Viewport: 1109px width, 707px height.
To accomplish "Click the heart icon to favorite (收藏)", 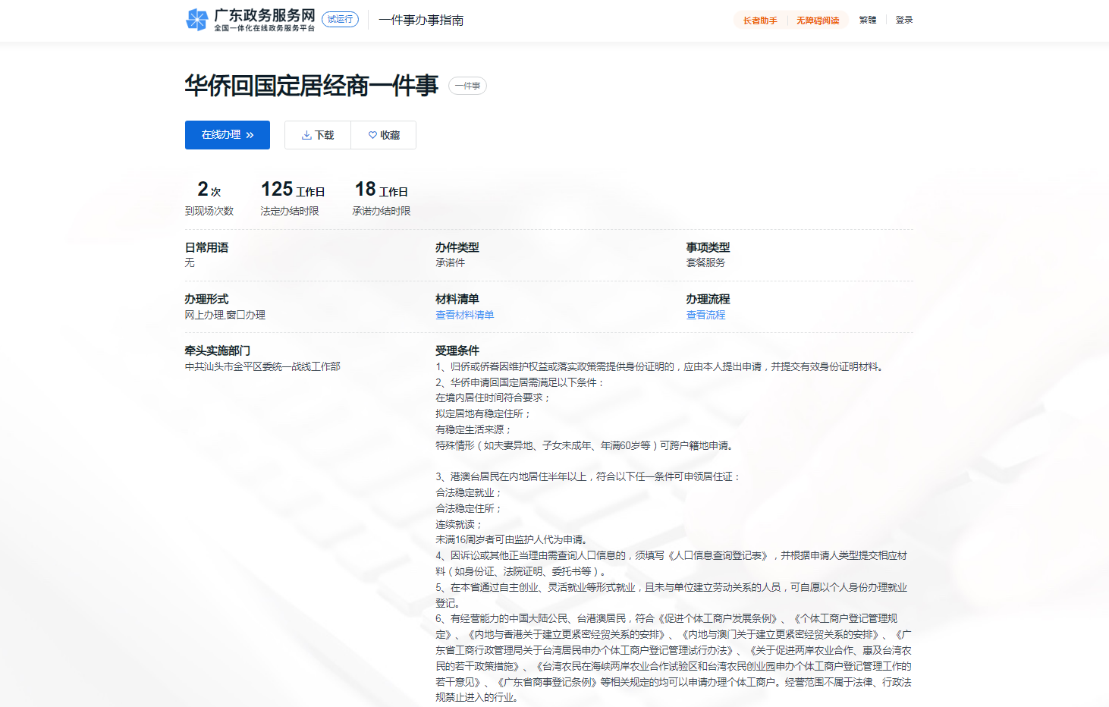I will 372,135.
